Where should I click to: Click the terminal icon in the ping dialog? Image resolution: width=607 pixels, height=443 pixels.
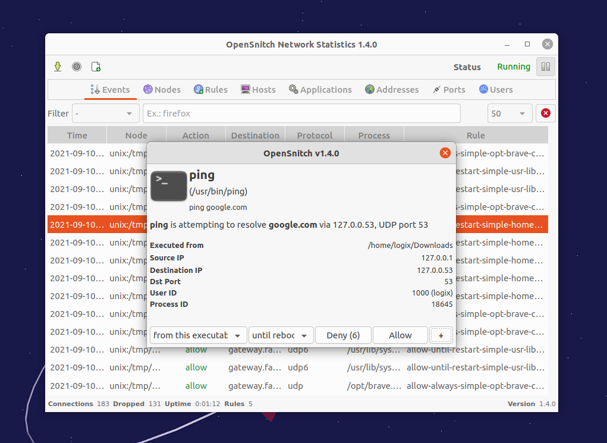[168, 186]
